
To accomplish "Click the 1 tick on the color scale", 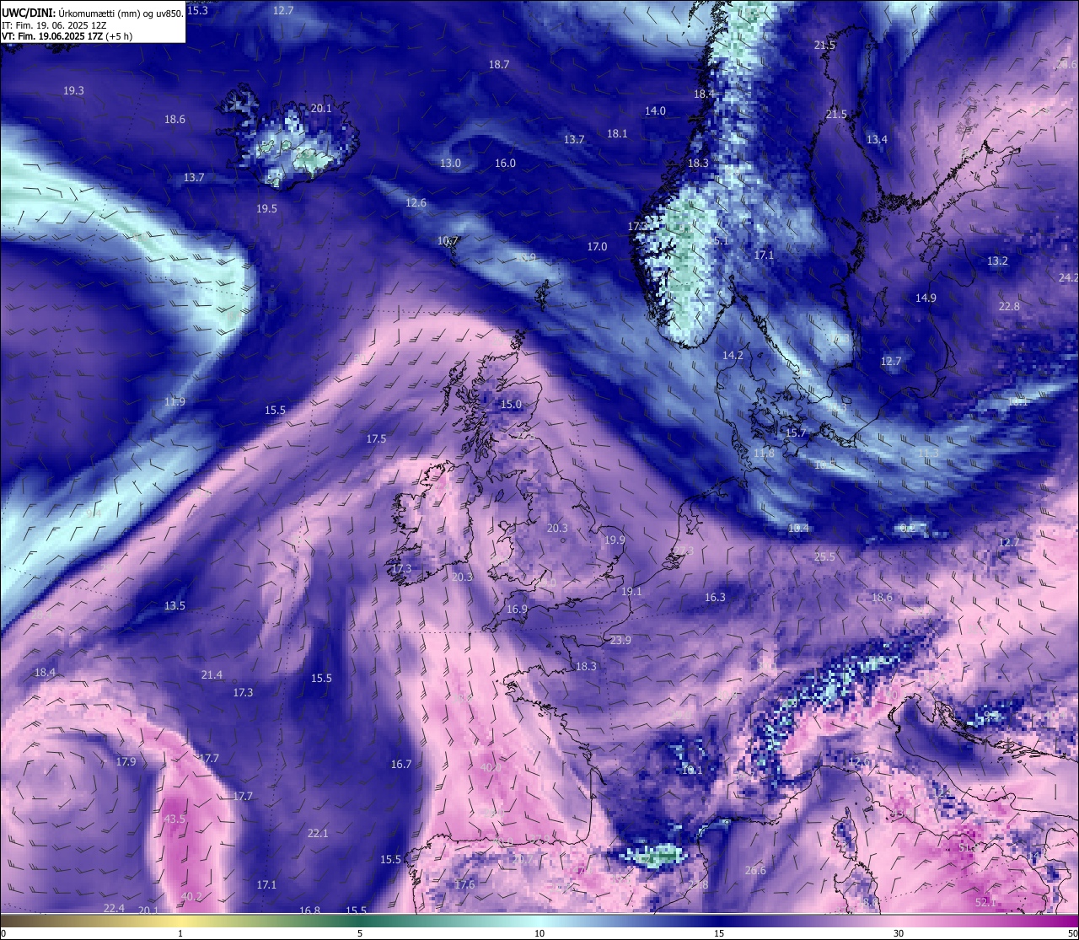I will [180, 933].
